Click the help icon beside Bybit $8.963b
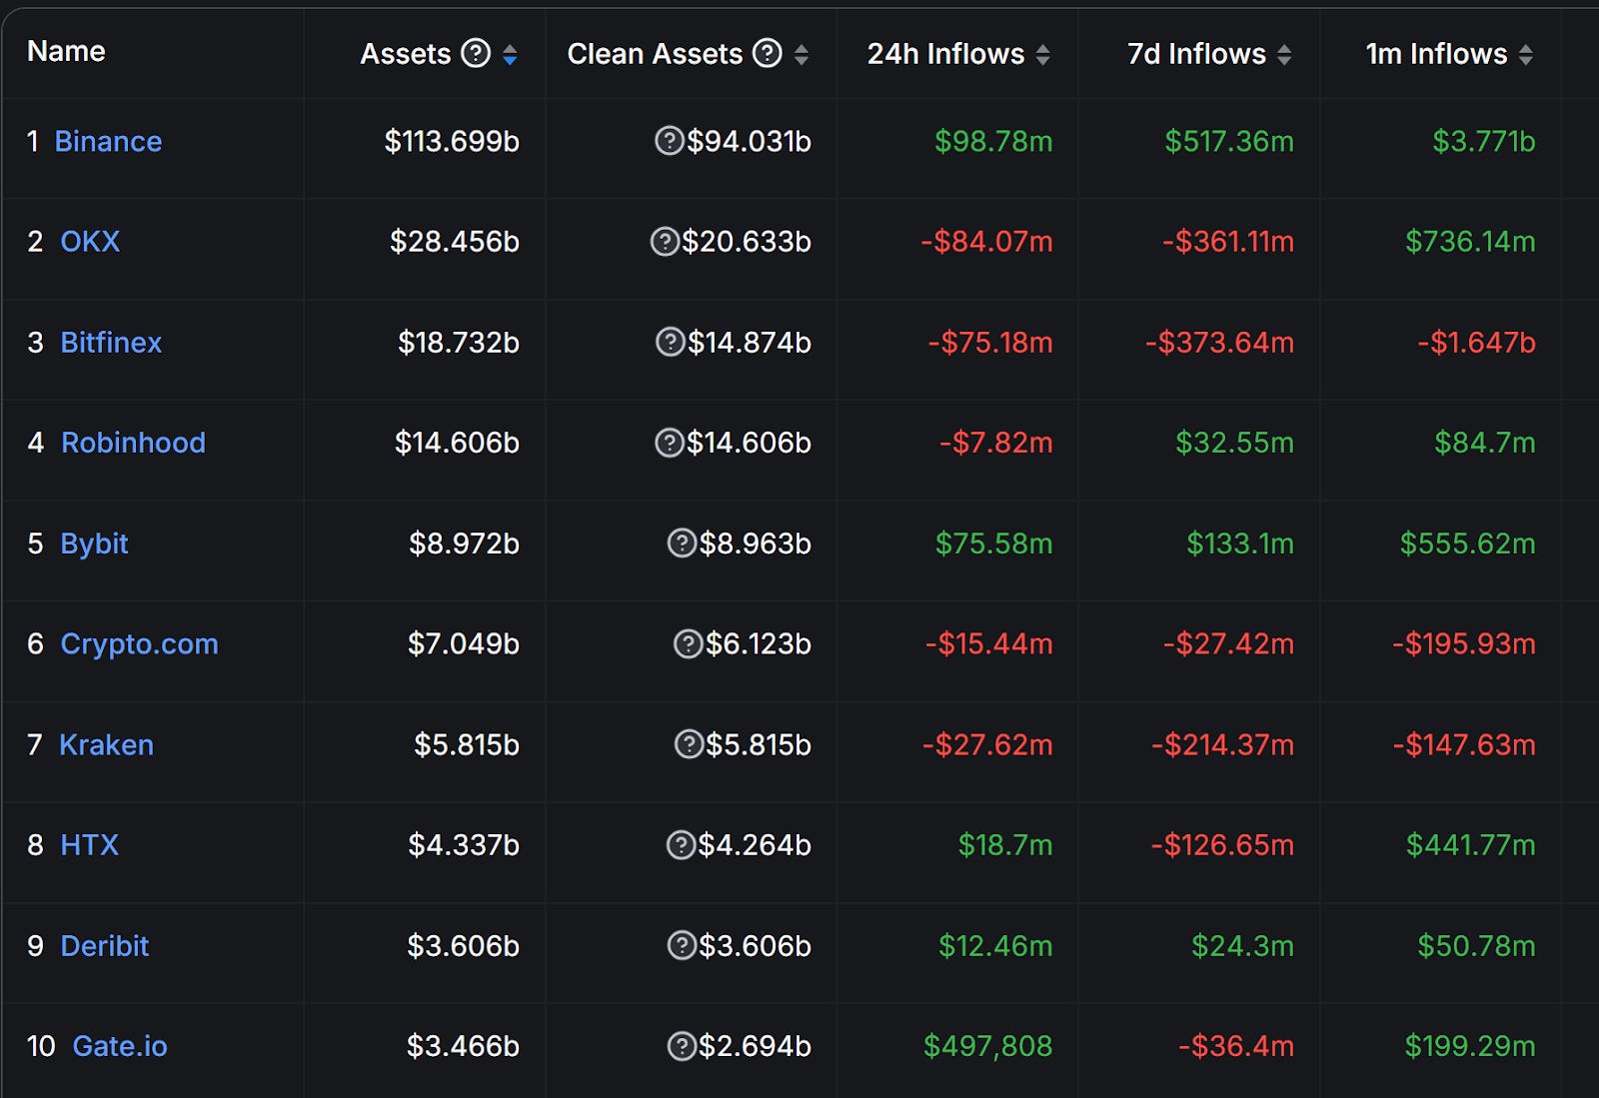 tap(682, 543)
